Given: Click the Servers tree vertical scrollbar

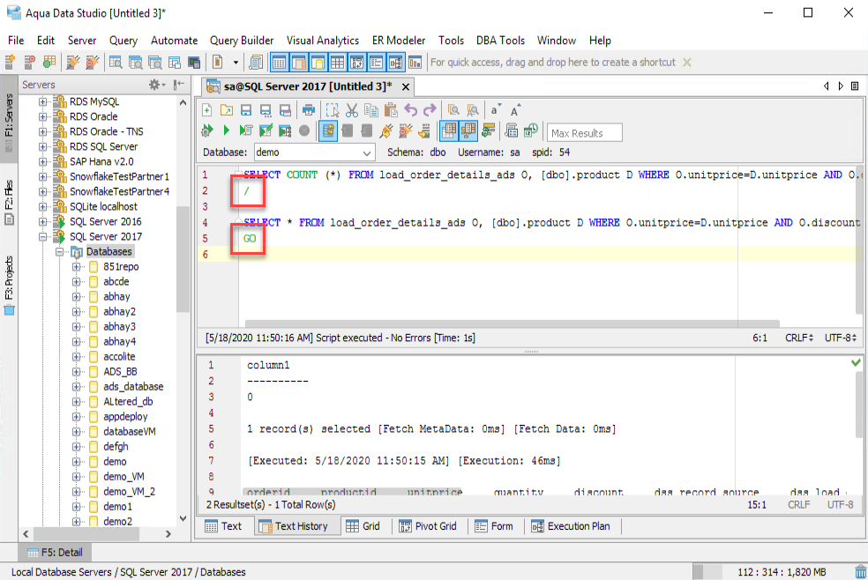Looking at the screenshot, I should tap(183, 260).
